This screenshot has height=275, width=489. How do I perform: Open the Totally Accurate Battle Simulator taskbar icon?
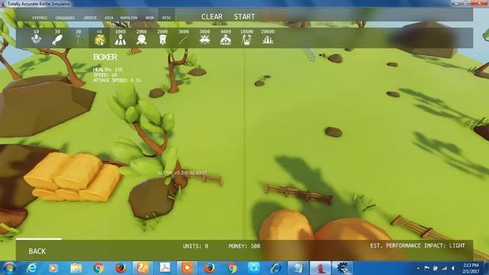pyautogui.click(x=320, y=268)
